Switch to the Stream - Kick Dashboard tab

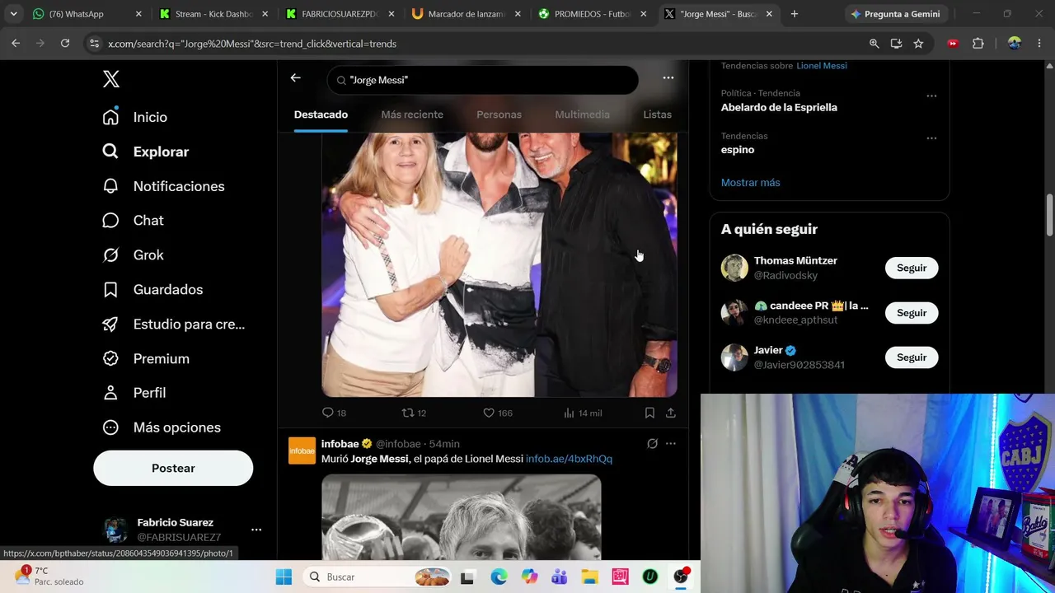coord(213,14)
